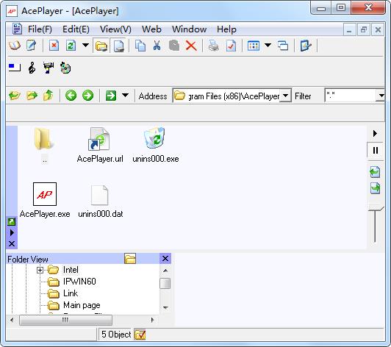Click the previous track document icon
Viewport: 391px width, 347px height.
tap(375, 171)
